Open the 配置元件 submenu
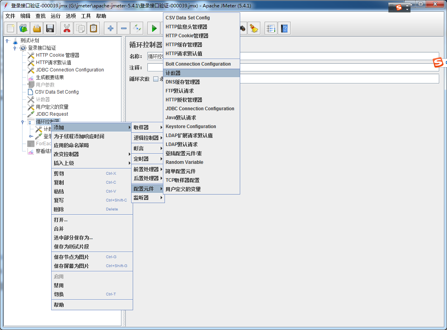 [x=148, y=189]
